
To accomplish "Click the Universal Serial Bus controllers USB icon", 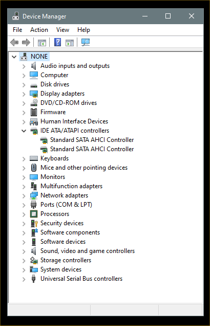I will pyautogui.click(x=34, y=279).
